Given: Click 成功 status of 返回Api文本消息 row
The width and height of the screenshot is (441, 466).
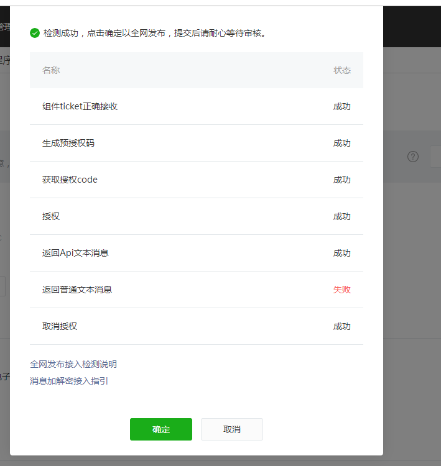Looking at the screenshot, I should click(x=341, y=253).
